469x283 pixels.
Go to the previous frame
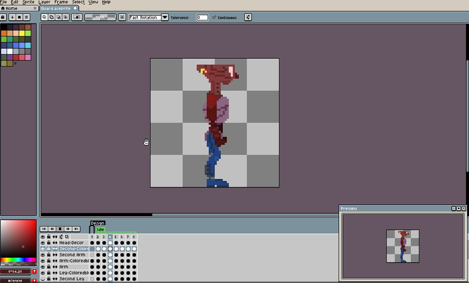[x=52, y=229]
